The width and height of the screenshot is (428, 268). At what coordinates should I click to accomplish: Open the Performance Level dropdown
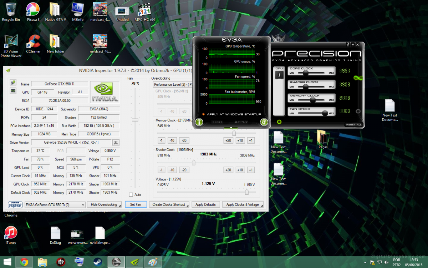click(x=173, y=85)
